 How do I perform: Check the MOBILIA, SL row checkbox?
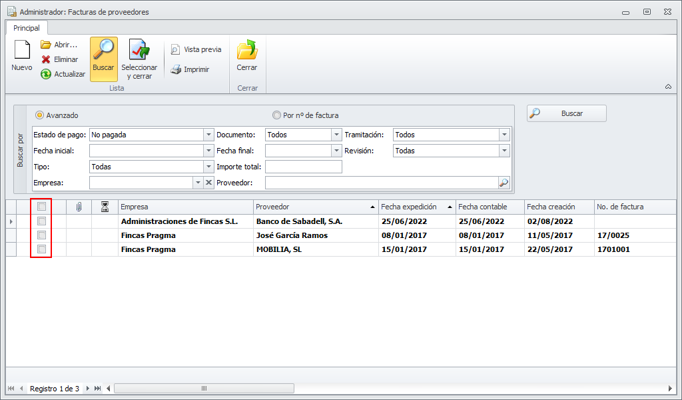(x=42, y=249)
